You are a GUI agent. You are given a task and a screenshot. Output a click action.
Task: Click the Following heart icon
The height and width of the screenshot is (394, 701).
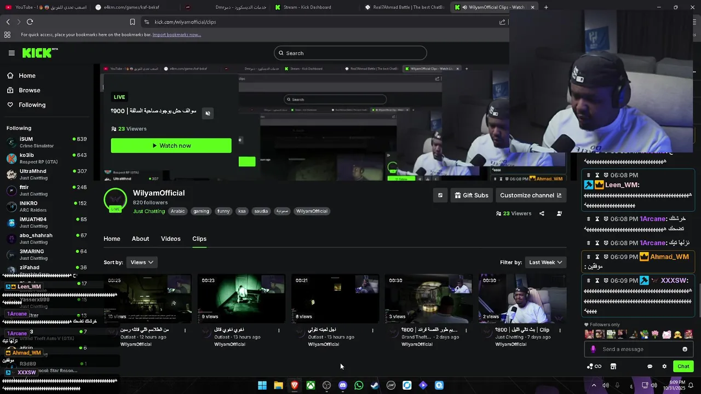tap(10, 105)
